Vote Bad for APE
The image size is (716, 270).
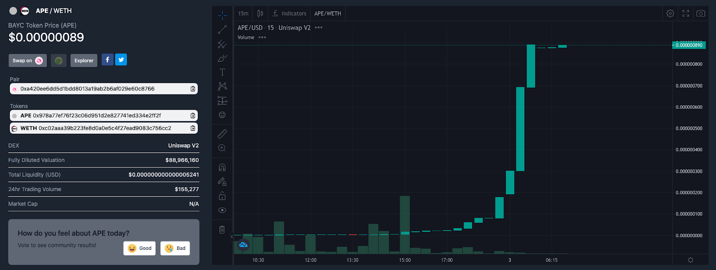pos(175,248)
